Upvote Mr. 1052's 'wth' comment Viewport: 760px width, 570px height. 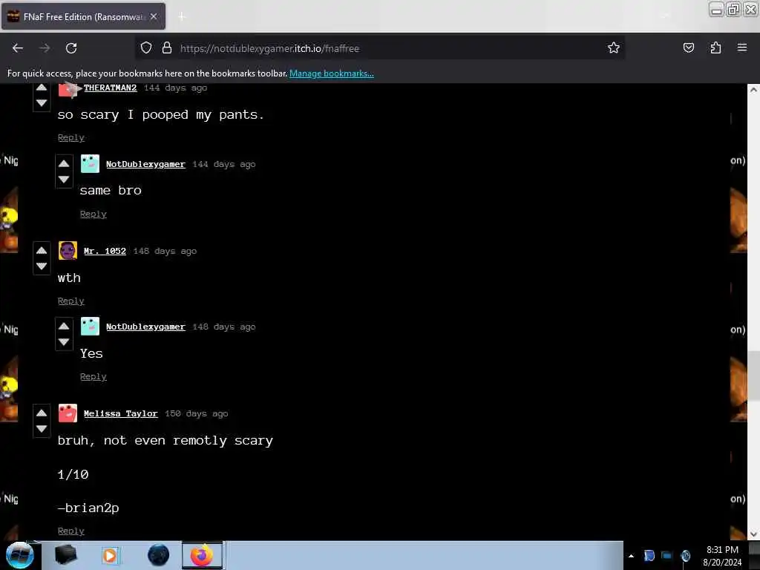pos(42,250)
